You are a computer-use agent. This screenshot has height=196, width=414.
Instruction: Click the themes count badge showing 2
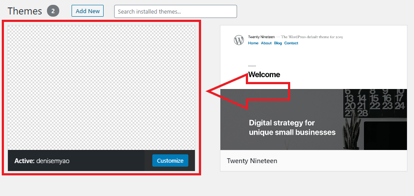tap(53, 11)
